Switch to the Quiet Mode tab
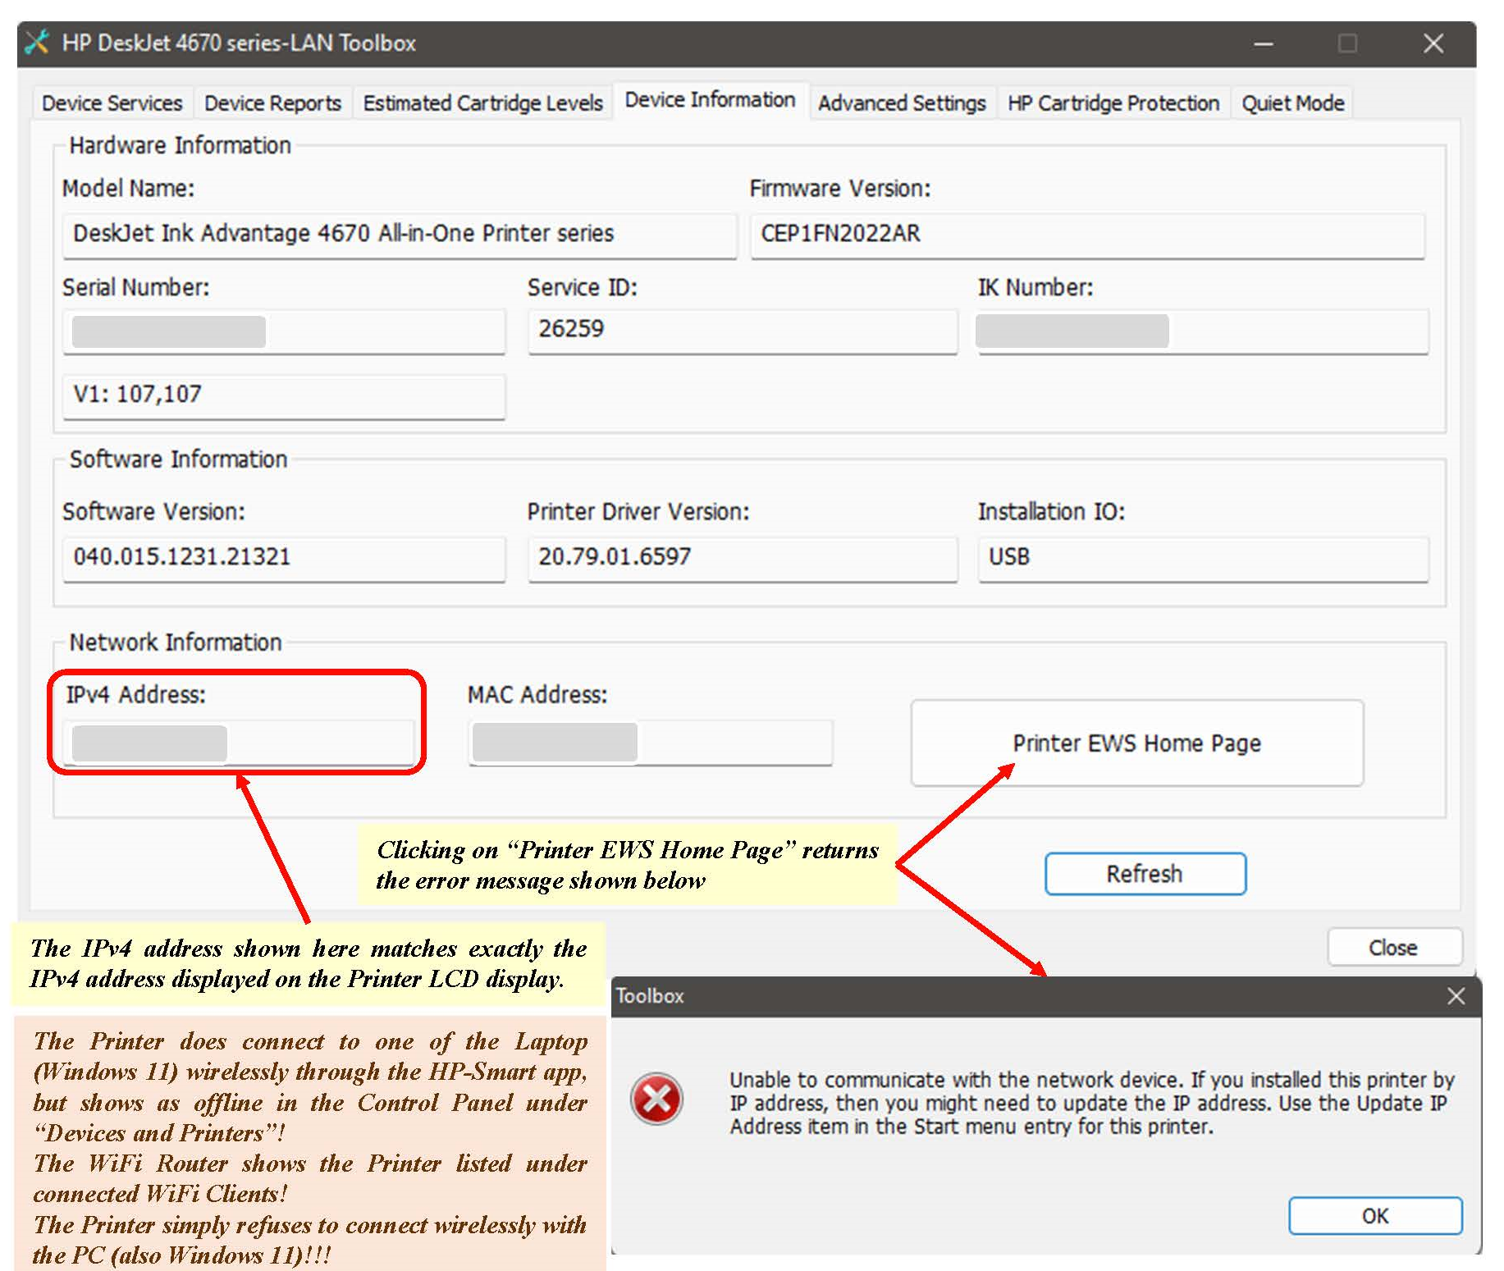Image resolution: width=1504 pixels, height=1271 pixels. 1293,103
